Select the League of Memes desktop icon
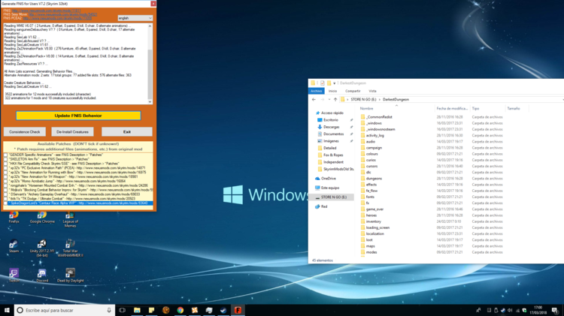This screenshot has height=316, width=564. [70, 219]
